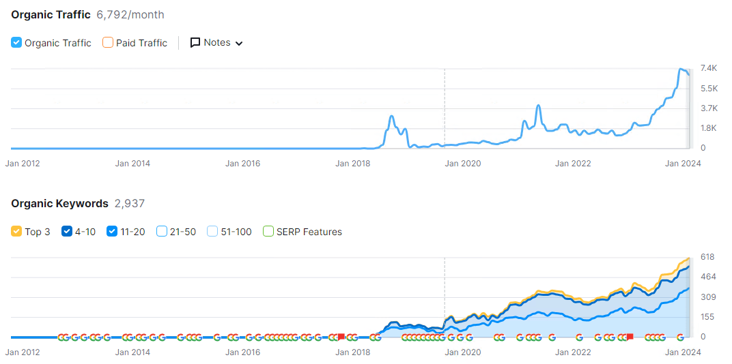
Task: Click the Google update icon at mid-2022
Action: (x=598, y=337)
